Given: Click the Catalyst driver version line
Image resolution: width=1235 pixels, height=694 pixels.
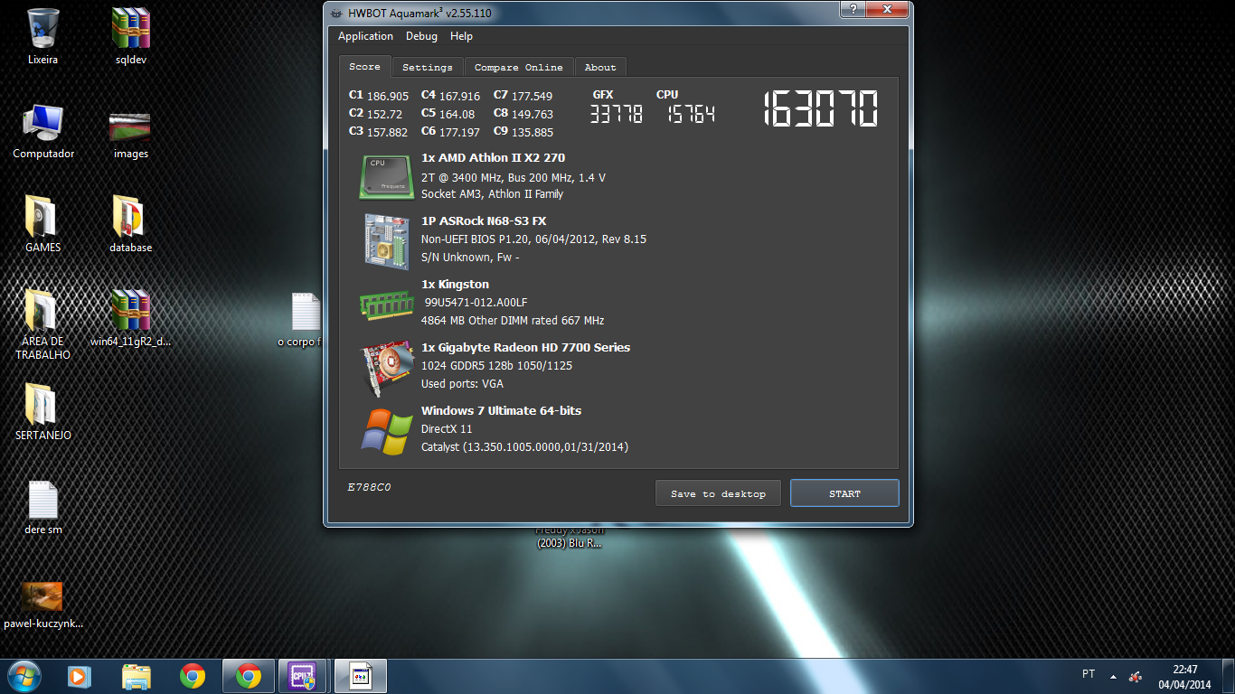Looking at the screenshot, I should (x=524, y=447).
